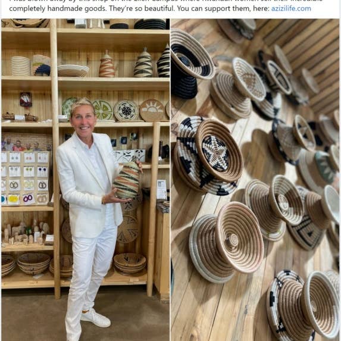Viewport: 341px width, 341px height.
Task: Click the striped vase held by the person
Action: coord(127,180)
